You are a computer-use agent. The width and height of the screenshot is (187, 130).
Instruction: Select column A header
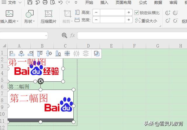19,46
